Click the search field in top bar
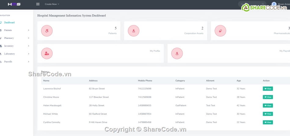 pos(252,4)
